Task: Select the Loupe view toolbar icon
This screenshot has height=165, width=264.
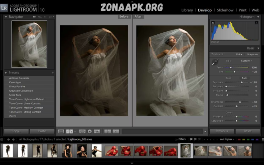Action: tap(61, 131)
